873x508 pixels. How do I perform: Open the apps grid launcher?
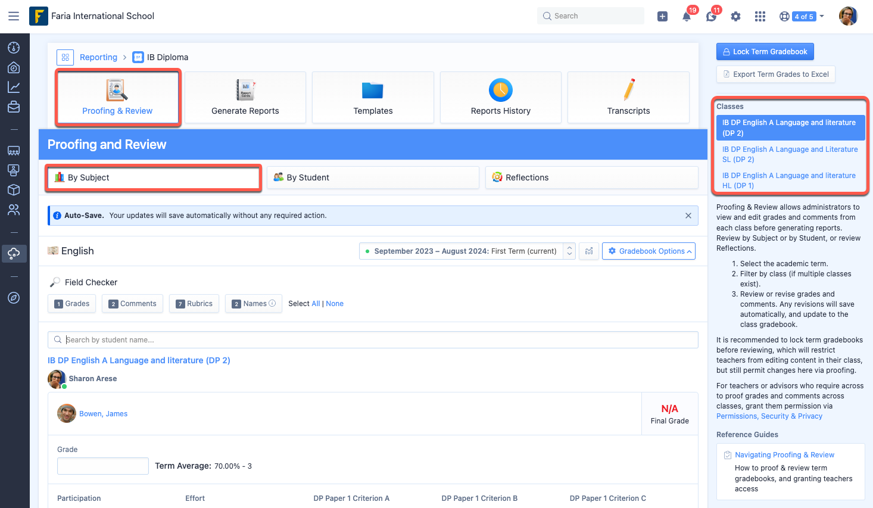(x=760, y=17)
